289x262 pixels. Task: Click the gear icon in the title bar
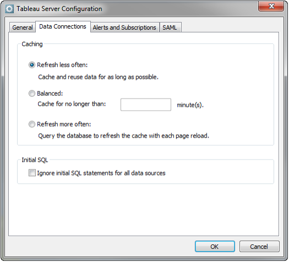9,9
